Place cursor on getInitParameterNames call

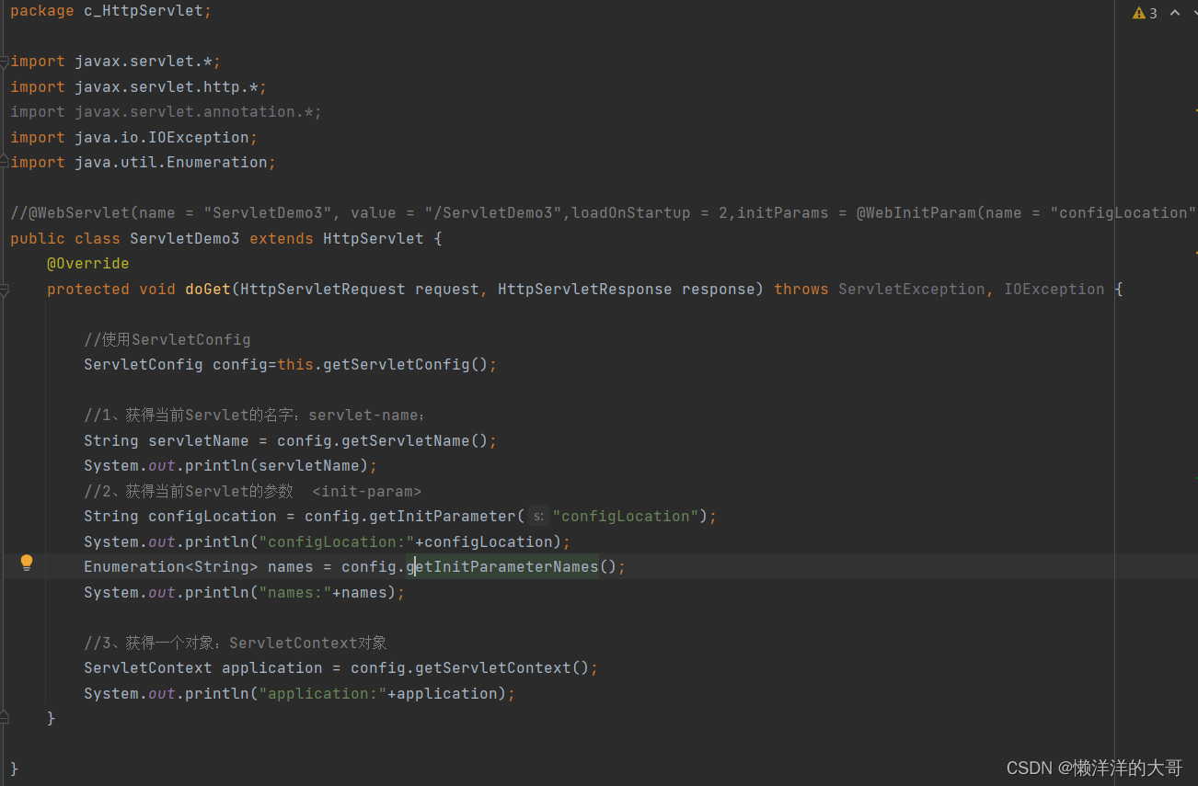pos(501,566)
